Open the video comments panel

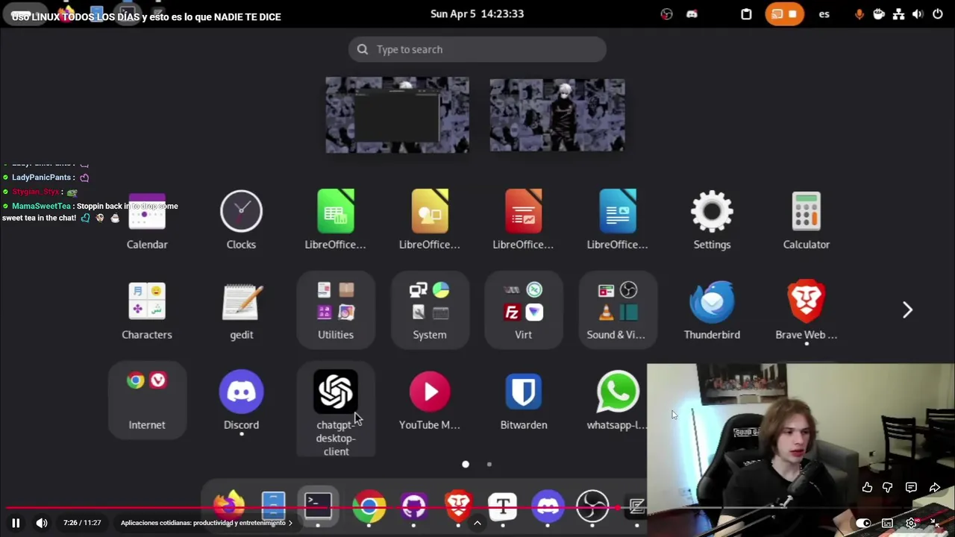(x=911, y=487)
